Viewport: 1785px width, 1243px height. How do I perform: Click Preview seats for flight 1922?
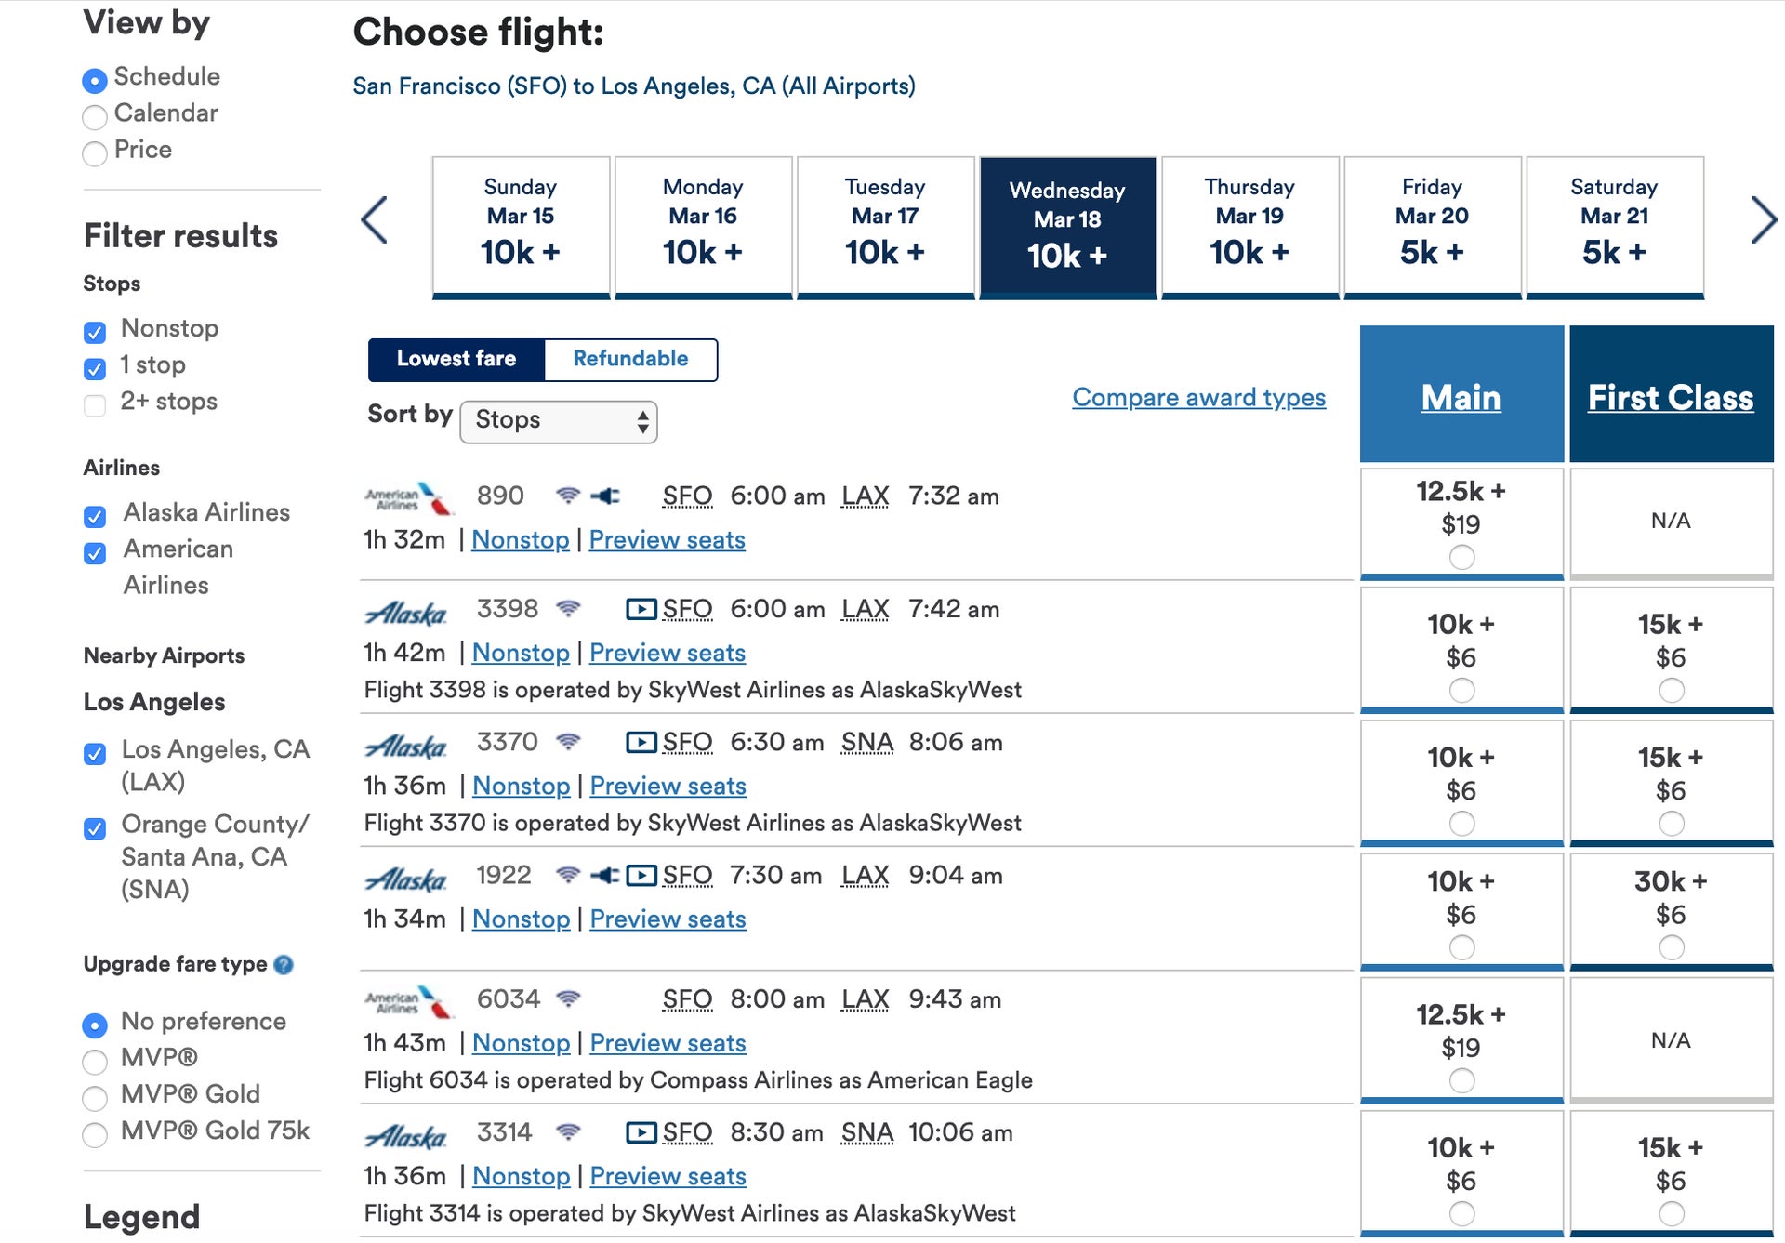(x=668, y=919)
